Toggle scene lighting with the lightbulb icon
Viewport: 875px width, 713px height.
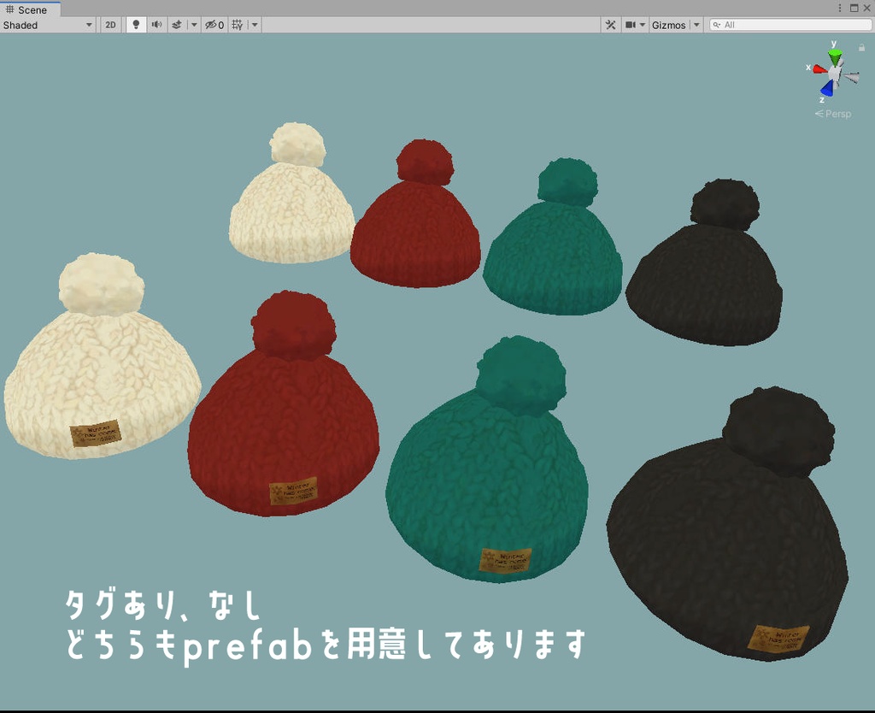point(136,25)
